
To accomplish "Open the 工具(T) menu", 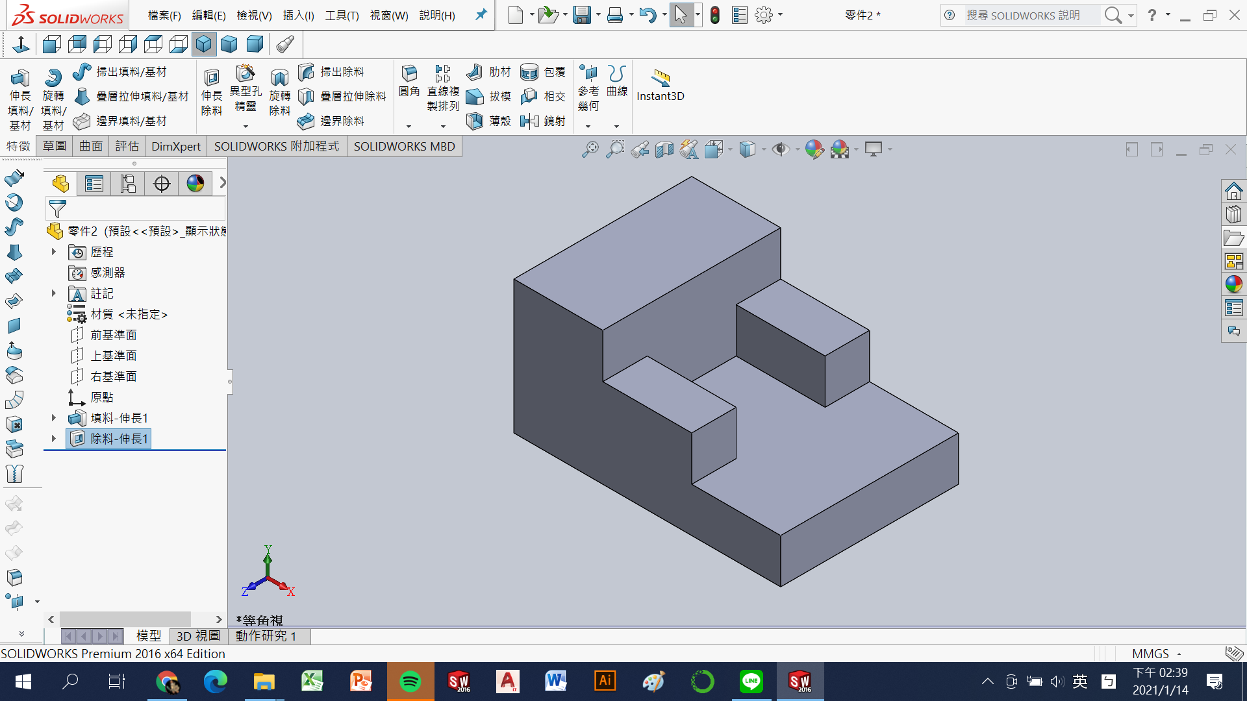I will point(342,15).
